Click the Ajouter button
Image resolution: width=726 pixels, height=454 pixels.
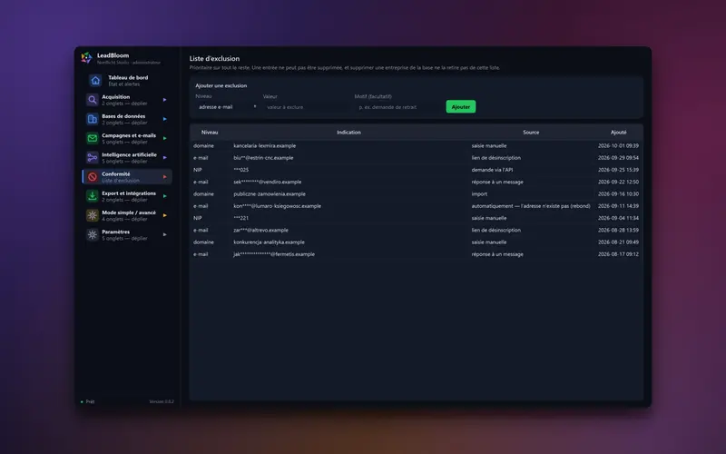click(461, 107)
